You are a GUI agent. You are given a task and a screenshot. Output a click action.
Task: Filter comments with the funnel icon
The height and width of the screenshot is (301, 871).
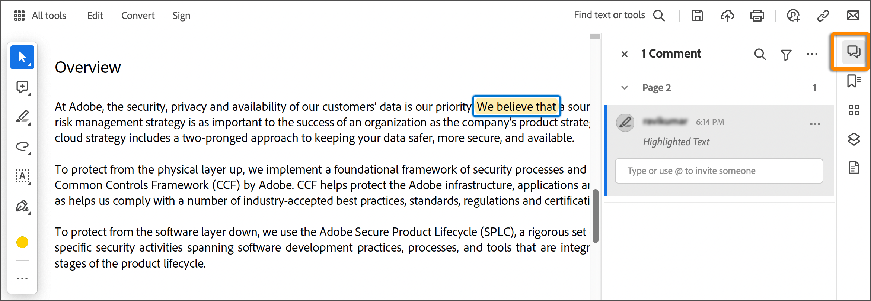[786, 55]
